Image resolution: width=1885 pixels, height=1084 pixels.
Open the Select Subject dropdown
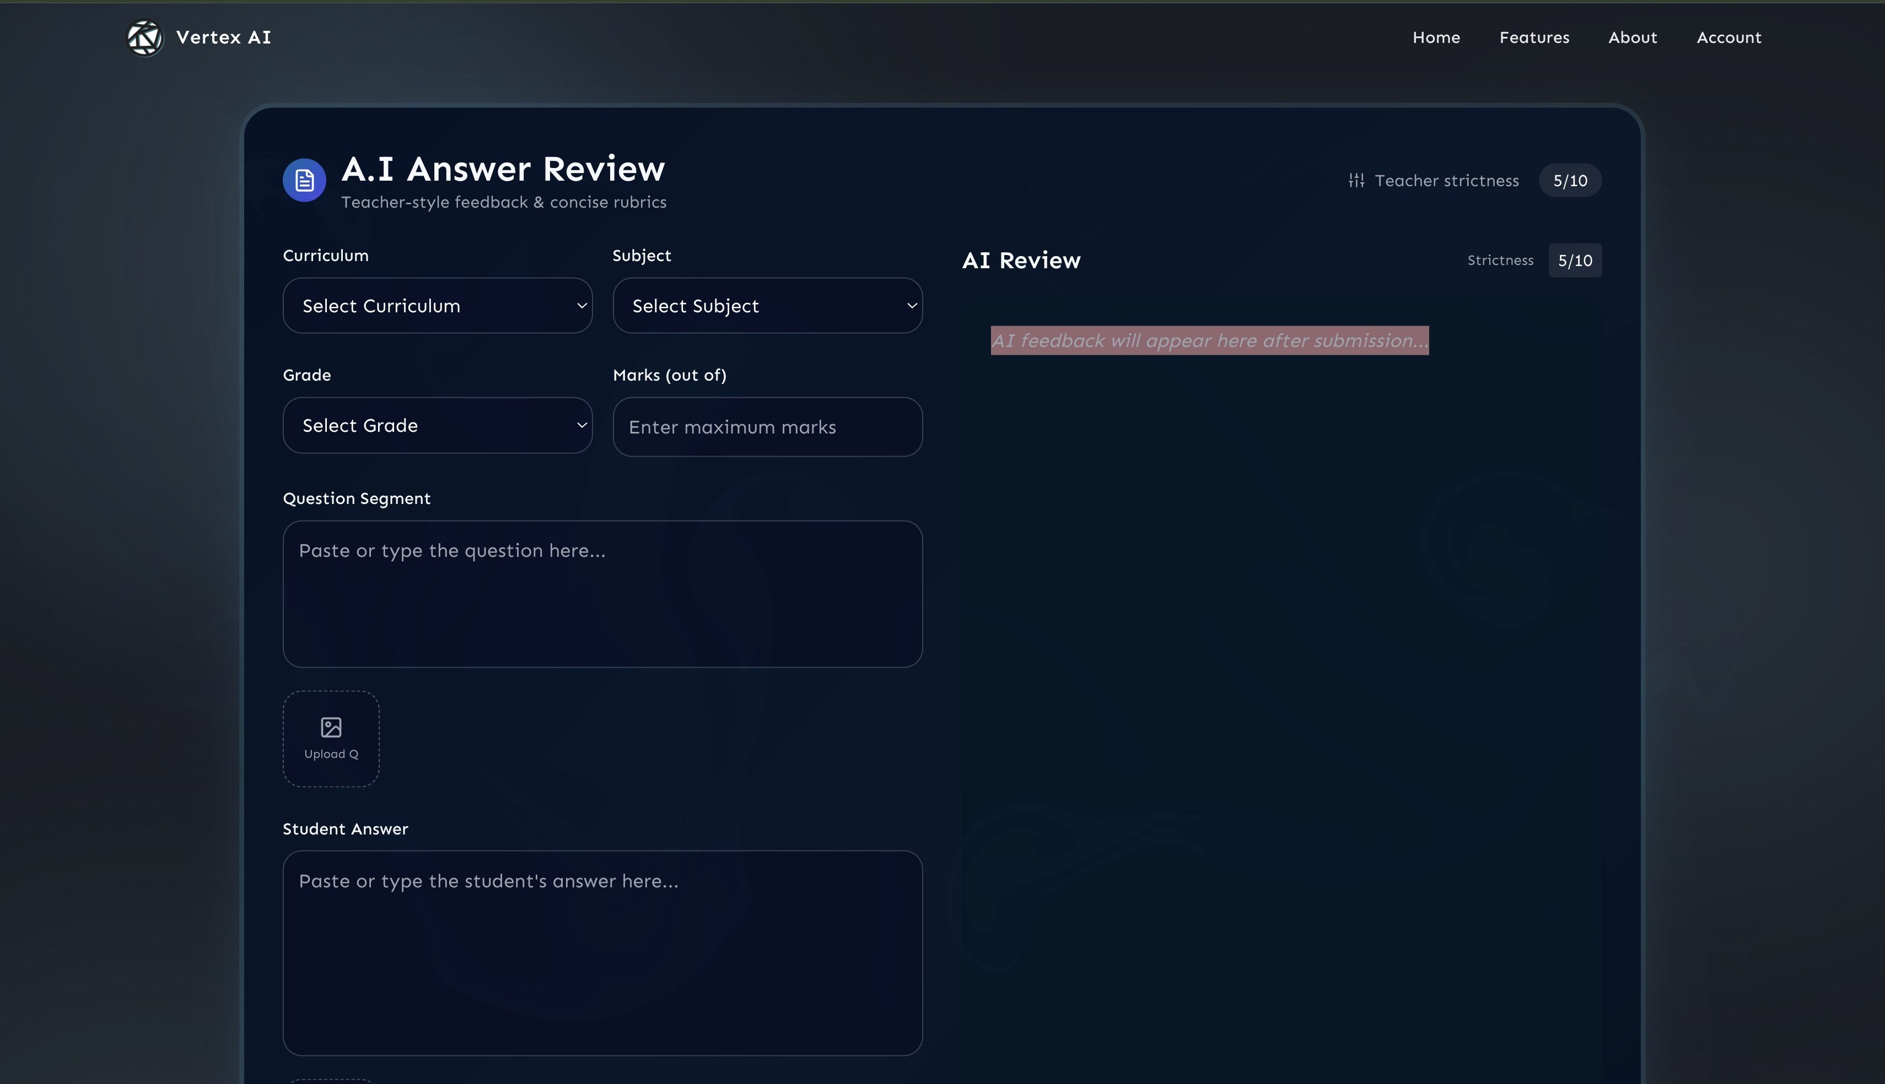767,305
